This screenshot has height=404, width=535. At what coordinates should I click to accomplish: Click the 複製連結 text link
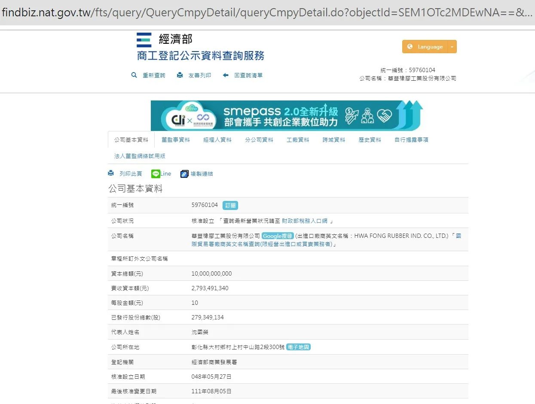point(202,174)
